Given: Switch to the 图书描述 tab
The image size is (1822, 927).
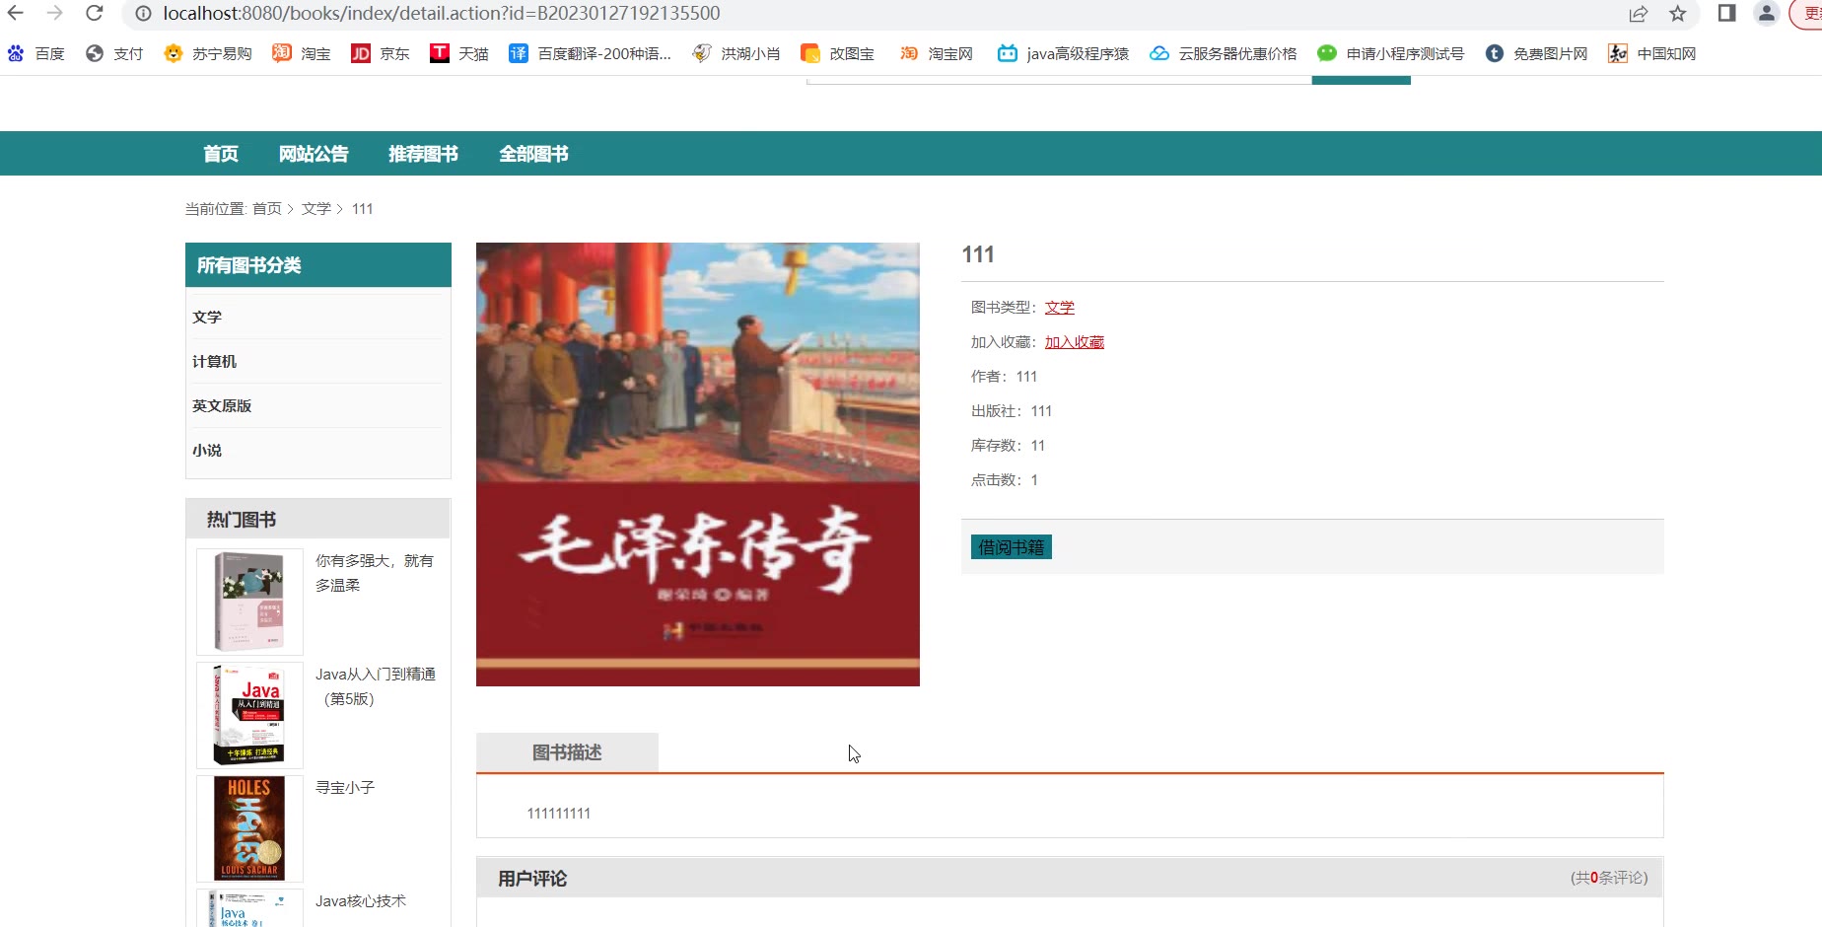Looking at the screenshot, I should [x=567, y=752].
